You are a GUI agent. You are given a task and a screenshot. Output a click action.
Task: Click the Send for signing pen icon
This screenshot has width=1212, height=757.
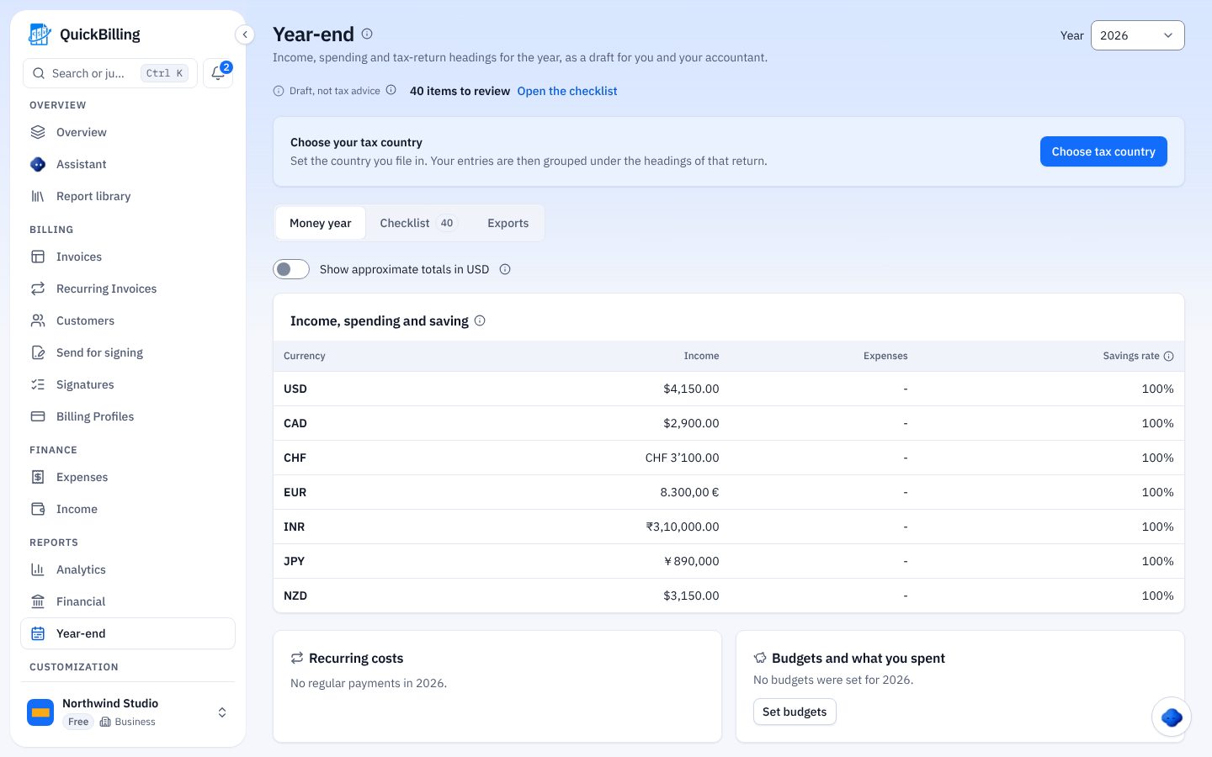click(38, 352)
